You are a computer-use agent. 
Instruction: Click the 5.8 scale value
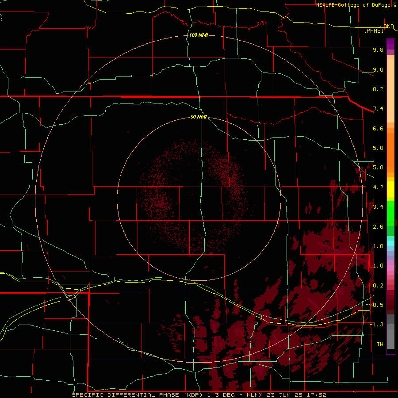click(378, 148)
